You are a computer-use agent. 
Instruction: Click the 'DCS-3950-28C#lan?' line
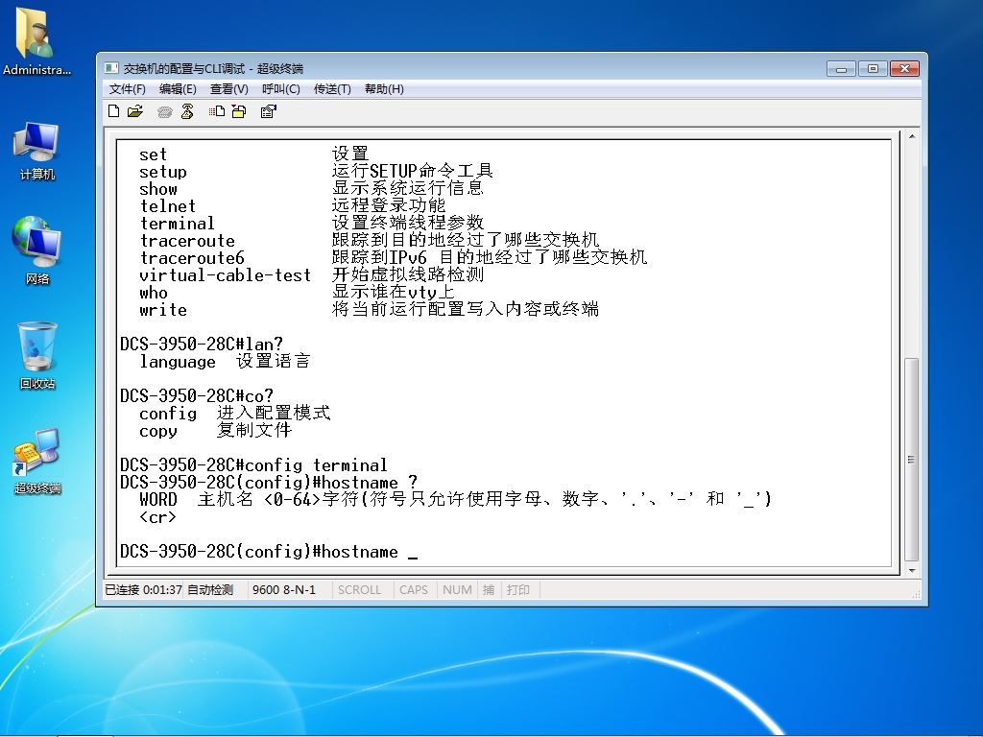tap(202, 345)
